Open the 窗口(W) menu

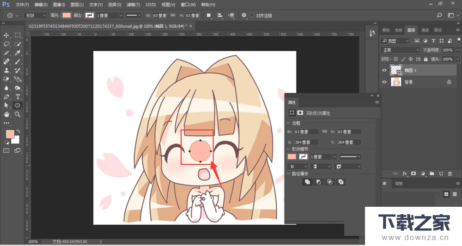pos(188,5)
